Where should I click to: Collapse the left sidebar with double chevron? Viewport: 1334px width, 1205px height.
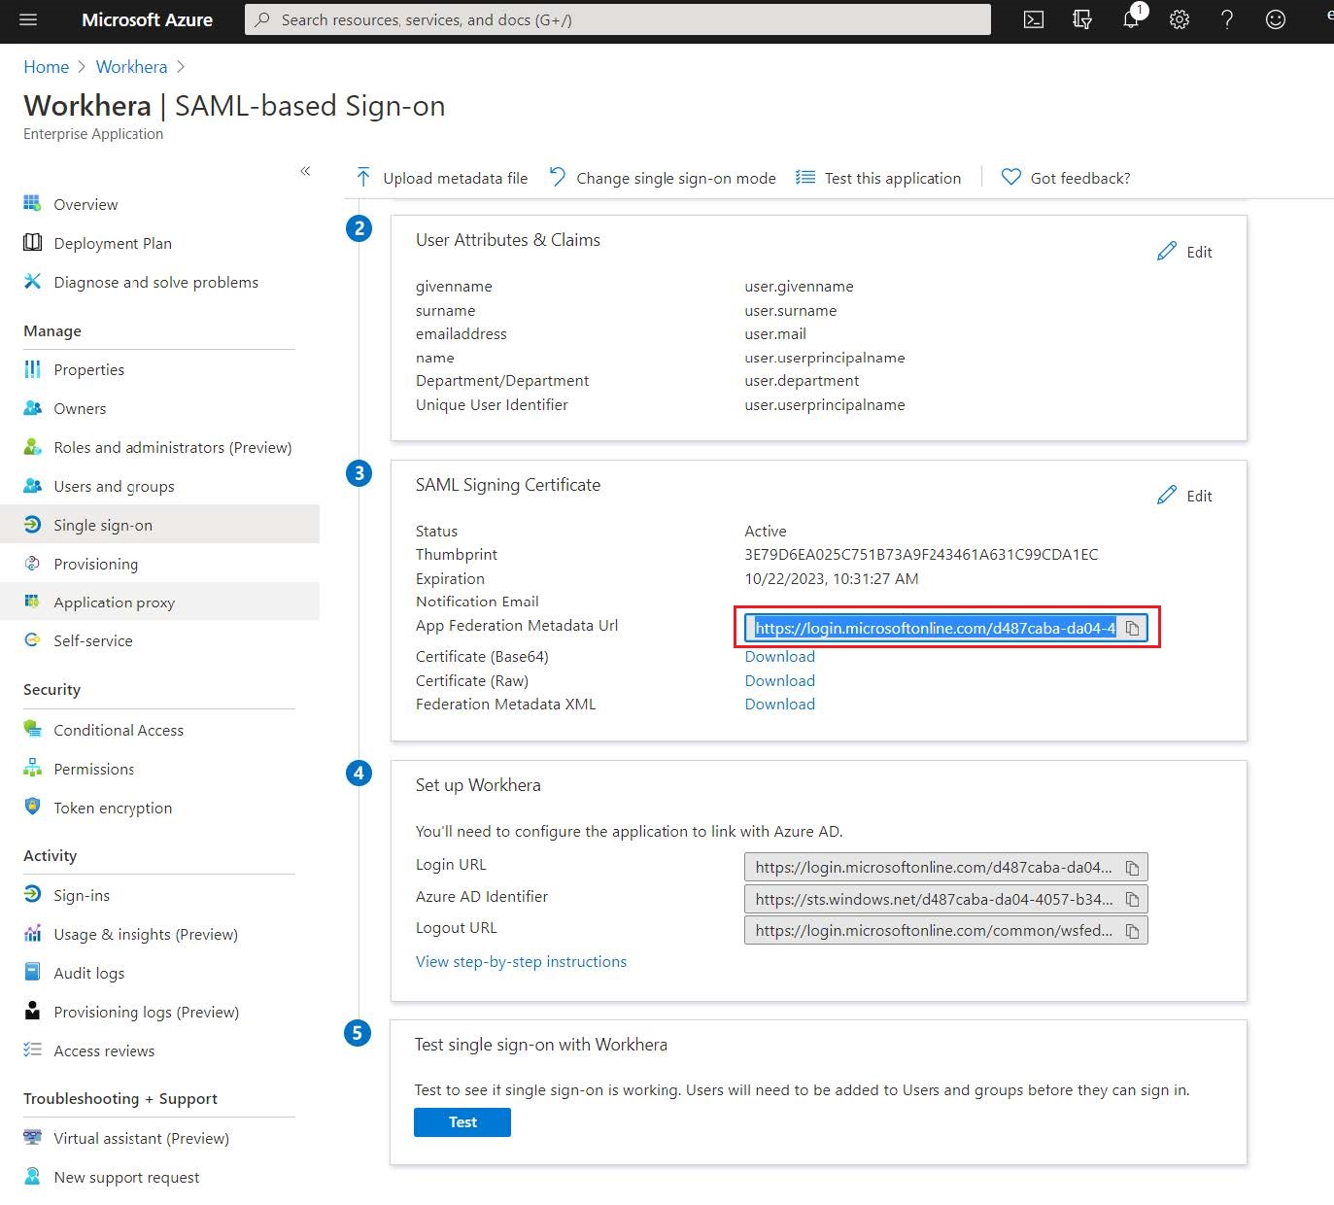305,171
